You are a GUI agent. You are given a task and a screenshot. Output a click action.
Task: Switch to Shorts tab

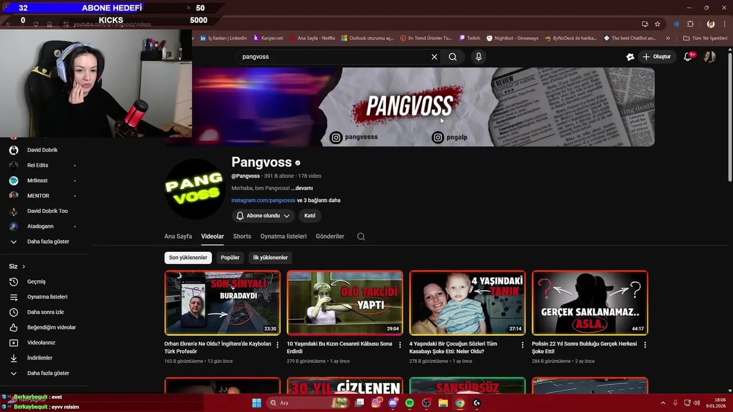(242, 236)
